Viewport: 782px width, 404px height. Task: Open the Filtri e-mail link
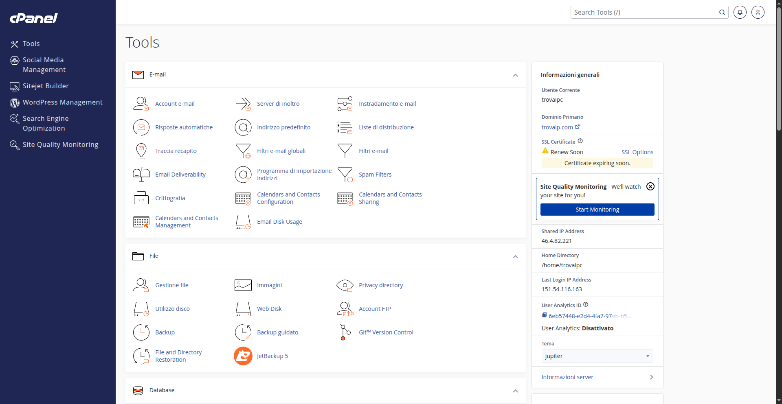373,151
